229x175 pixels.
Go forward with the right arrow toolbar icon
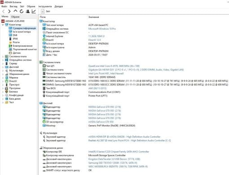(9, 11)
